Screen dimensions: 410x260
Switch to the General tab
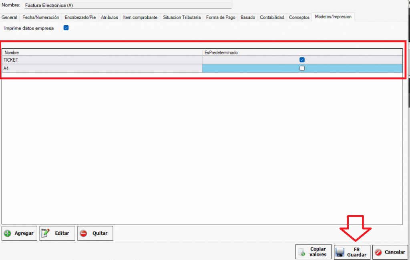coord(9,18)
